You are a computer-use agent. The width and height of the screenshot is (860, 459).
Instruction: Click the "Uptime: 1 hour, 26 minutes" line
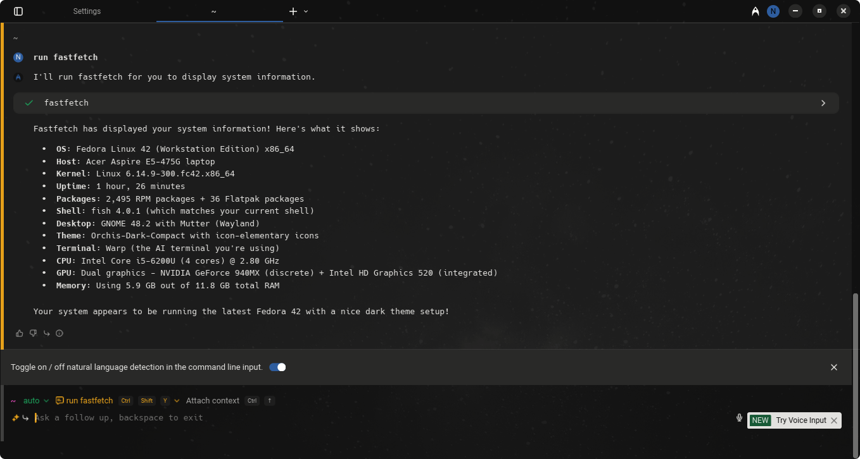click(121, 186)
